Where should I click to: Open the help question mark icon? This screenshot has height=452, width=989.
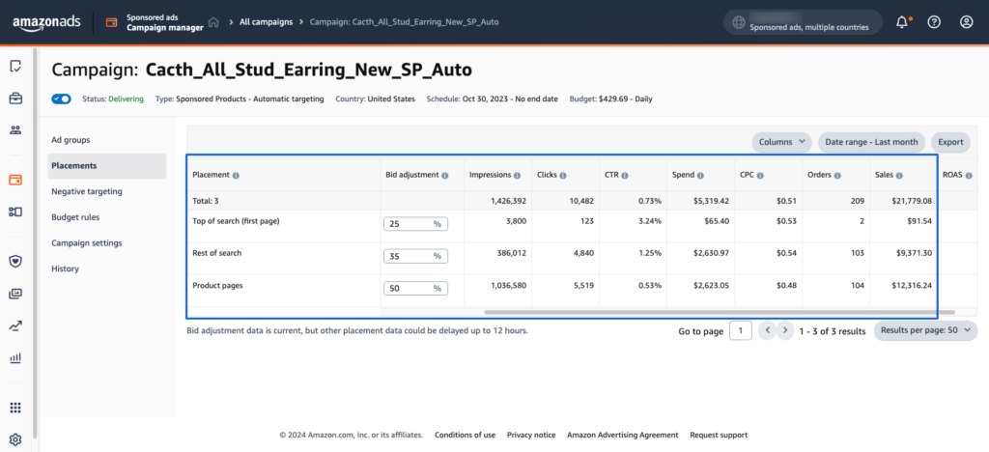pyautogui.click(x=934, y=22)
